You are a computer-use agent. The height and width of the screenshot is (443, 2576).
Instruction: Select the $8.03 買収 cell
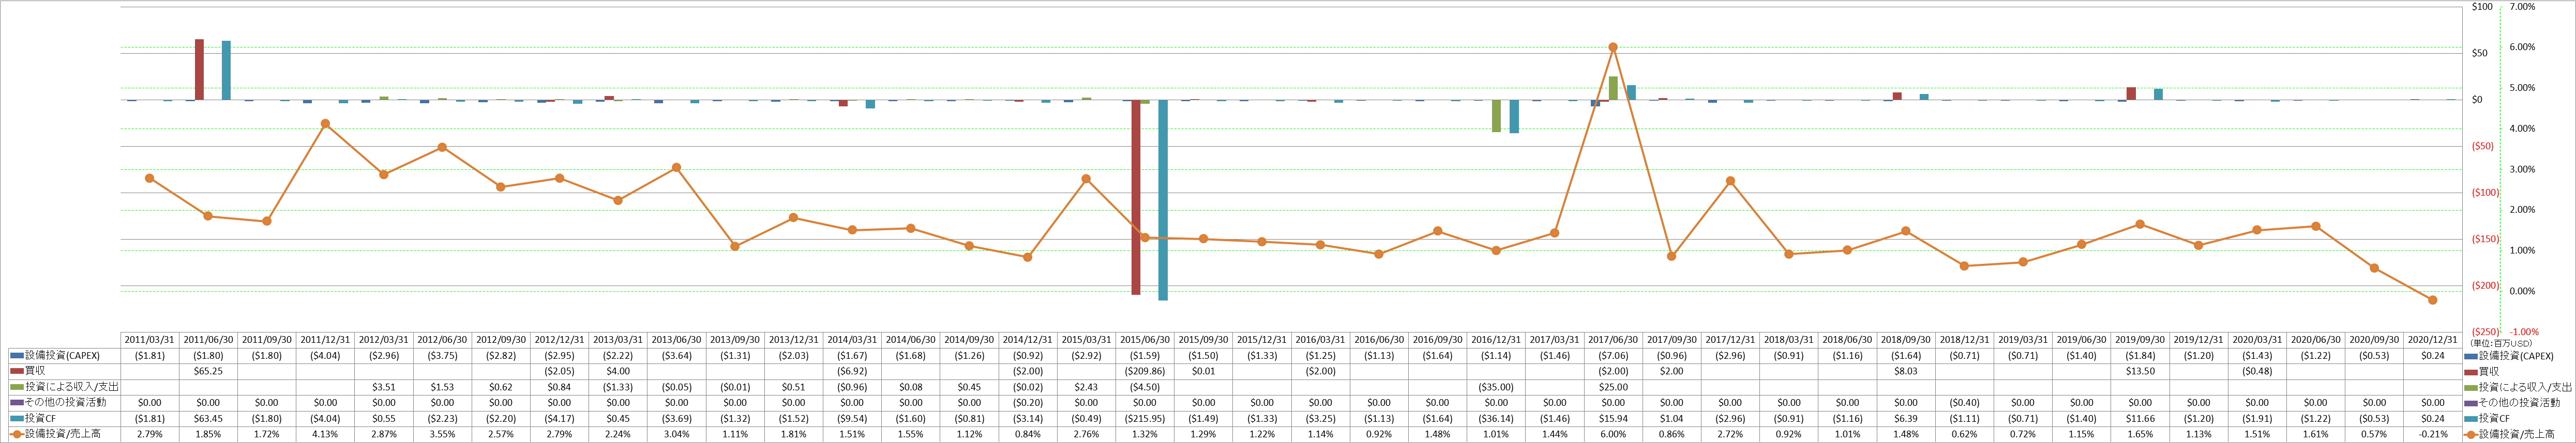tap(1906, 371)
